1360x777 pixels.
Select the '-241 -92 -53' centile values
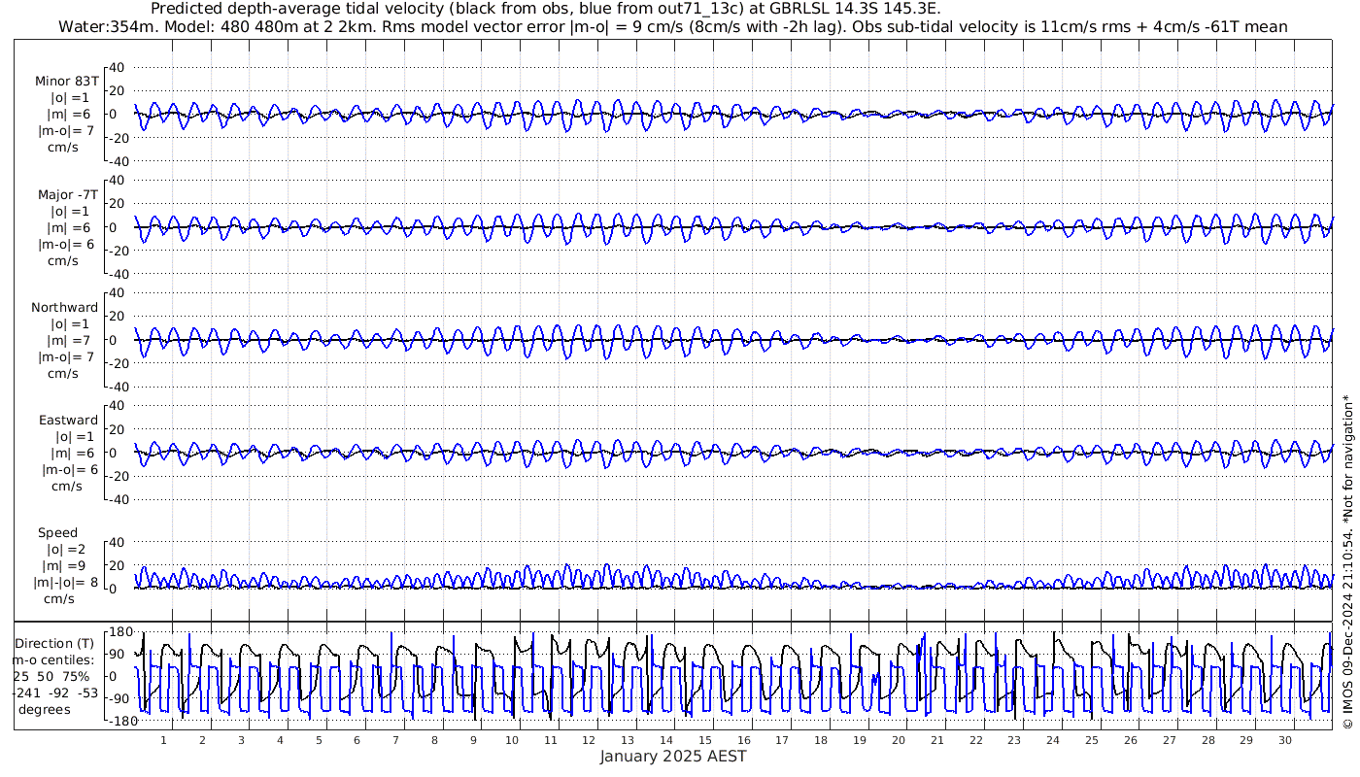(x=55, y=693)
